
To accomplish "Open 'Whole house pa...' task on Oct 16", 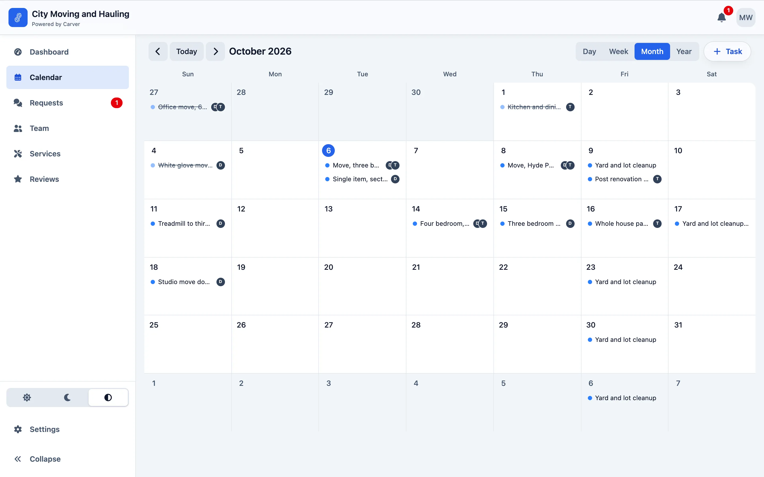I will tap(624, 224).
